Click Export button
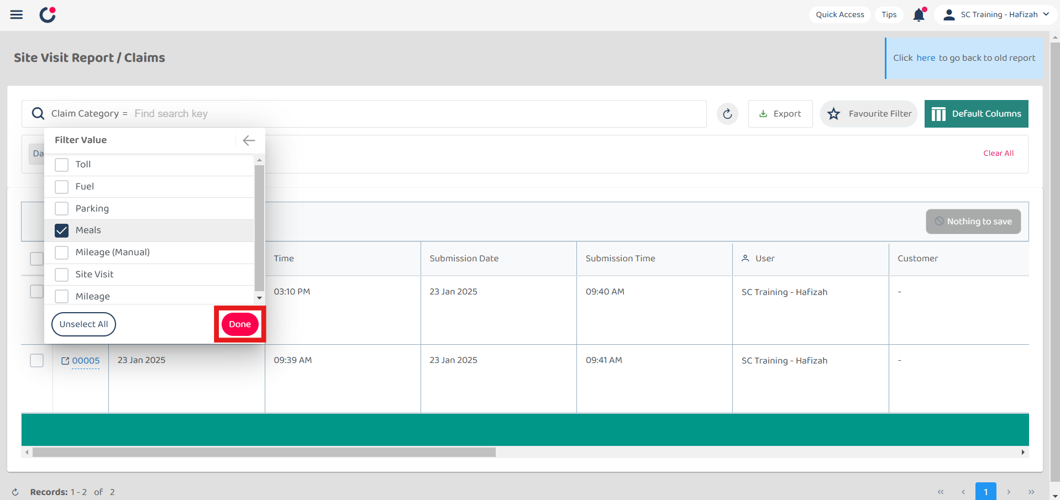The image size is (1060, 500). coord(780,114)
